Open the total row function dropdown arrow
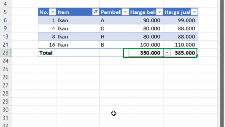The image size is (225, 127). pos(167,53)
